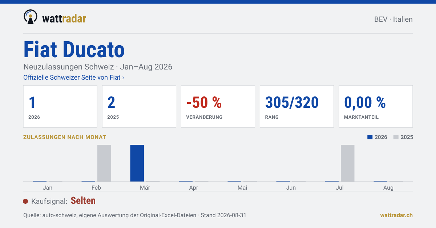Click the Apr axis label
Screen dimensions: 436x228
(194, 188)
